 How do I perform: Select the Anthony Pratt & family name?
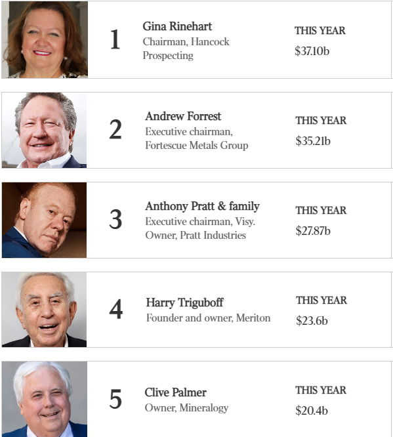tap(202, 206)
